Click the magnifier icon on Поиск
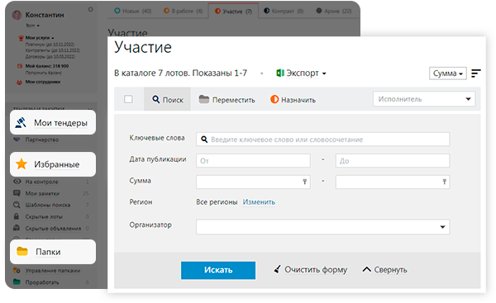 coord(156,99)
